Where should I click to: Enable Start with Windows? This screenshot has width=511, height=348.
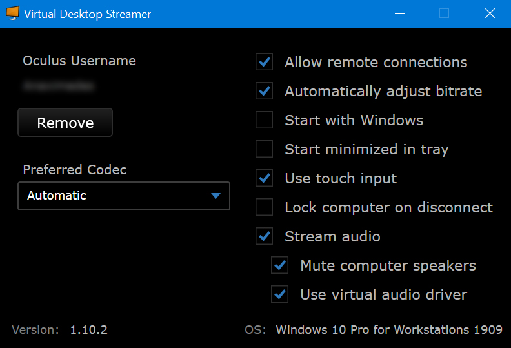click(265, 120)
